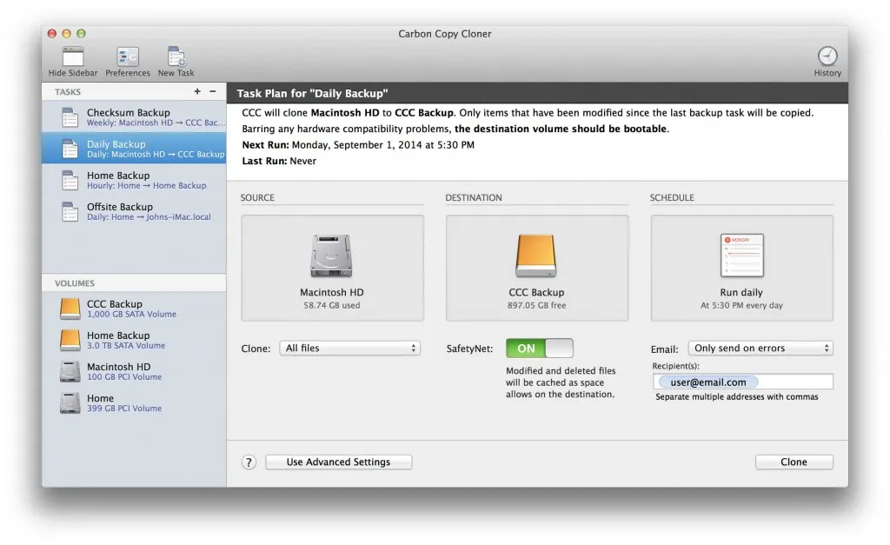Open the Clone files dropdown
The image size is (890, 545).
click(x=349, y=348)
